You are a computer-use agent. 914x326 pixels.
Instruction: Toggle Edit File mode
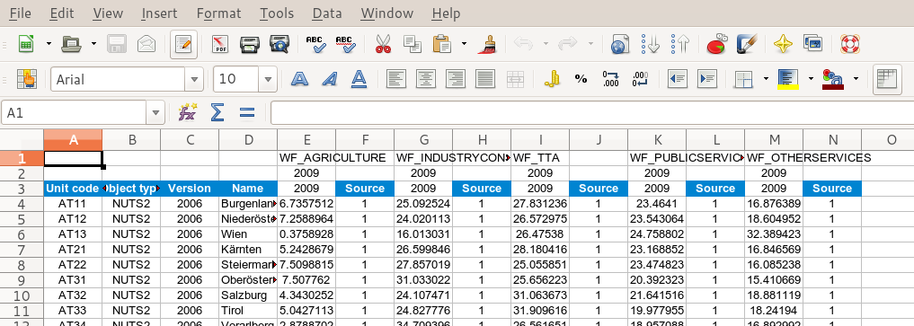tap(183, 44)
